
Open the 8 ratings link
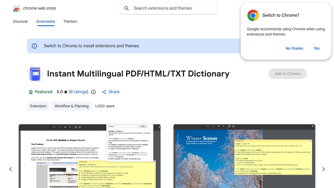coord(79,92)
